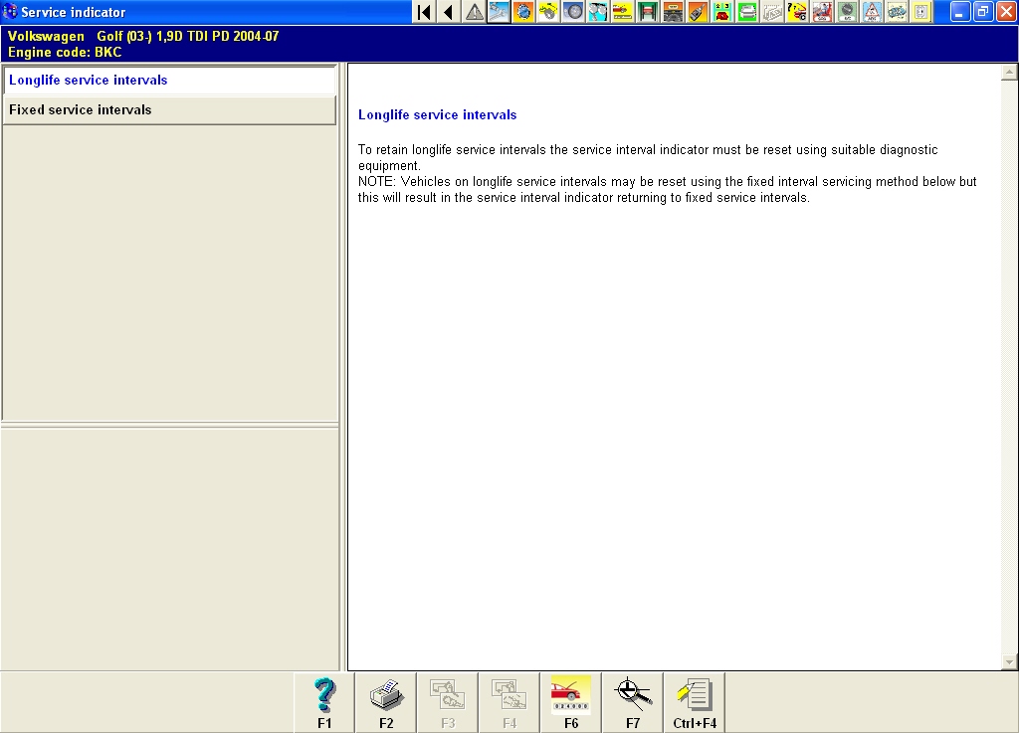The width and height of the screenshot is (1019, 733).
Task: Open the F7 magnifier search button
Action: pos(632,702)
